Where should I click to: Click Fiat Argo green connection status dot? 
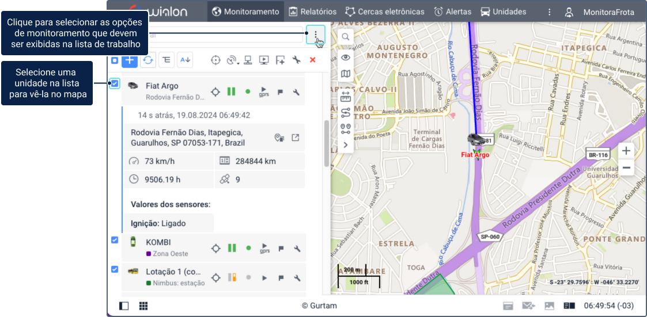[x=248, y=91]
